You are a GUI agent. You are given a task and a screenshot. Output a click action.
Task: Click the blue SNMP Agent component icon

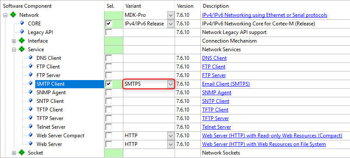(x=31, y=92)
